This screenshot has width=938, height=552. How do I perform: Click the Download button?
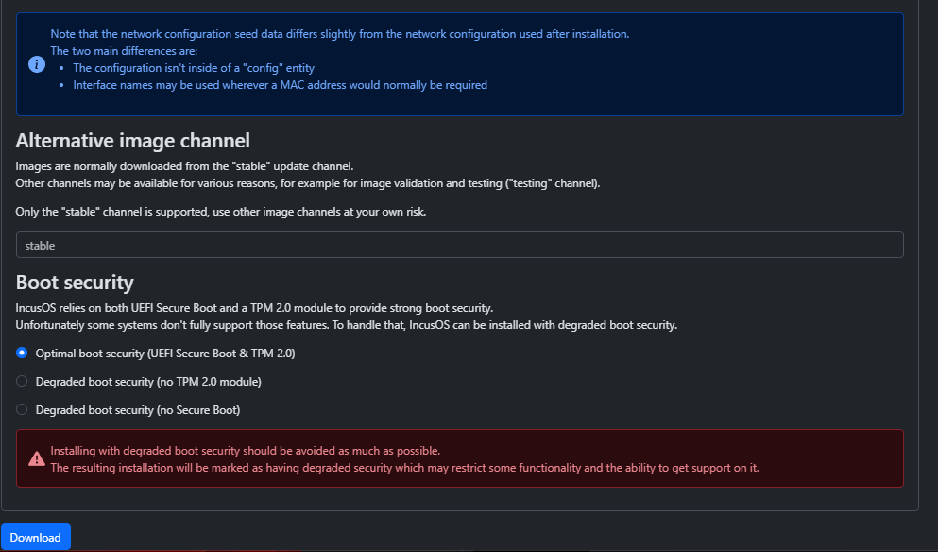click(x=36, y=537)
